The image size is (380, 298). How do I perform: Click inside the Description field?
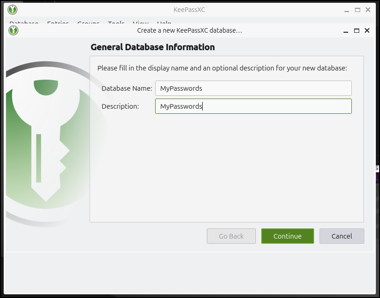tap(253, 106)
